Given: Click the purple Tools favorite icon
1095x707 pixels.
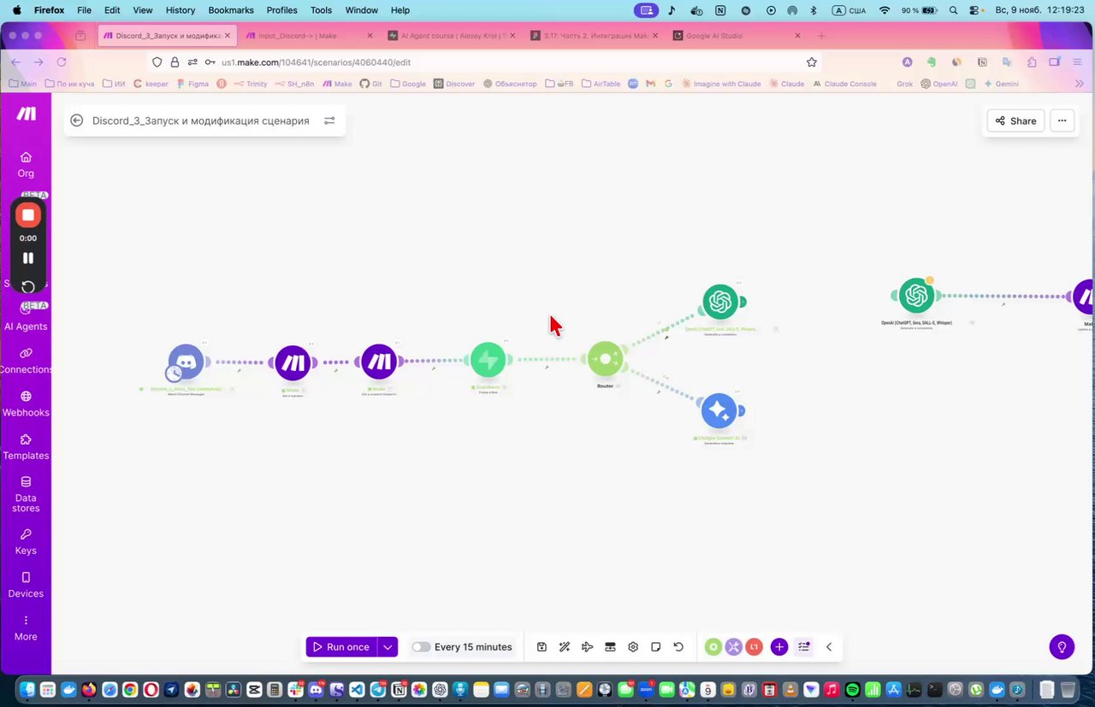Looking at the screenshot, I should pos(733,647).
